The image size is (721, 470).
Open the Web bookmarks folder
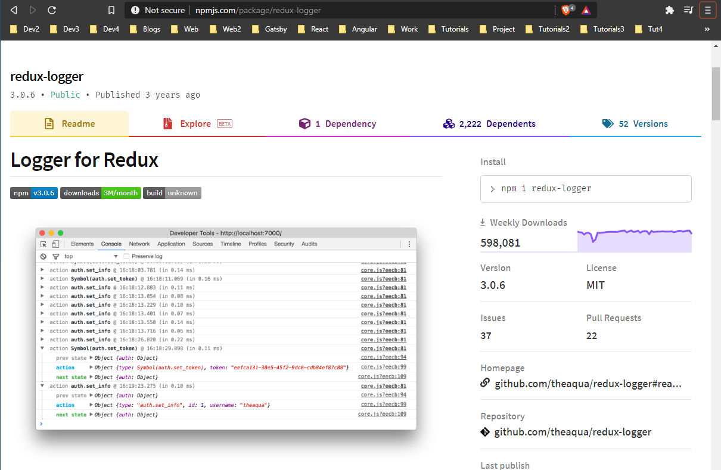185,29
